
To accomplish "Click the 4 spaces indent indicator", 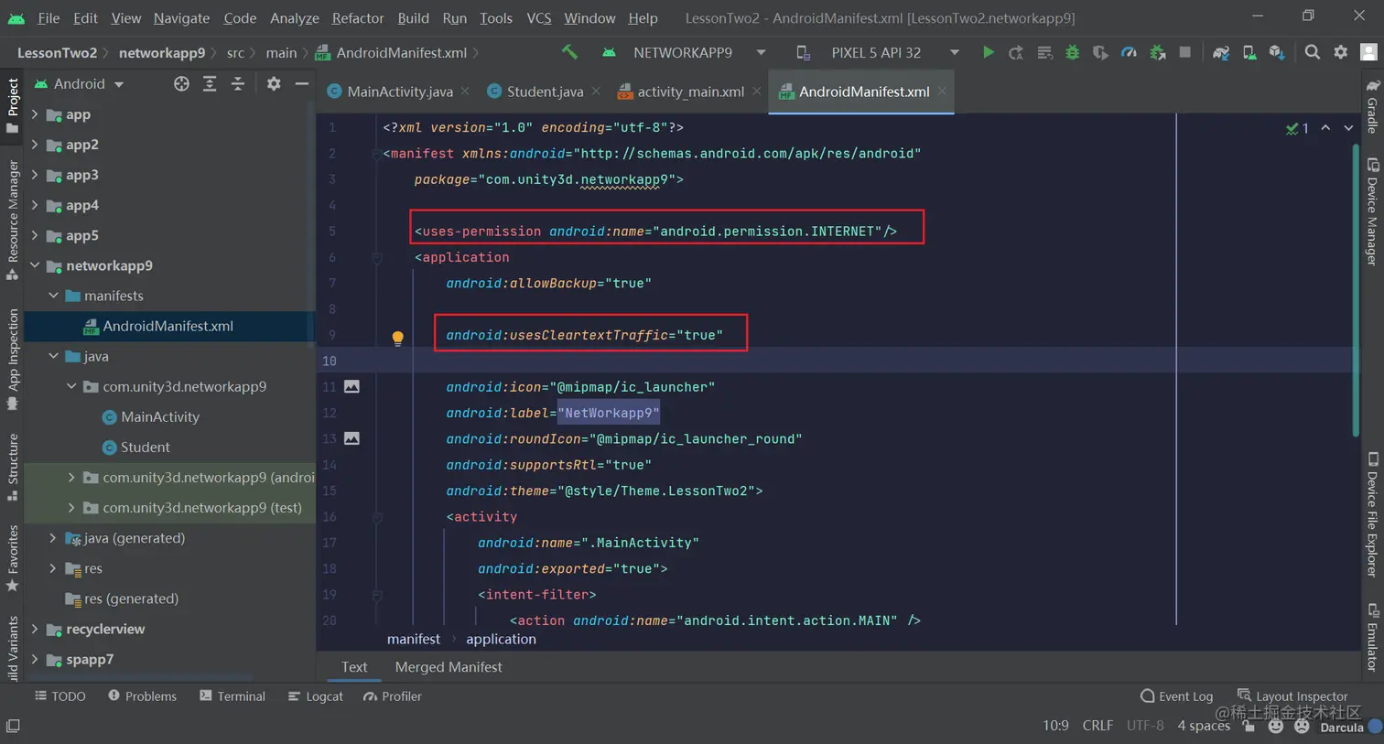I will pos(1203,725).
